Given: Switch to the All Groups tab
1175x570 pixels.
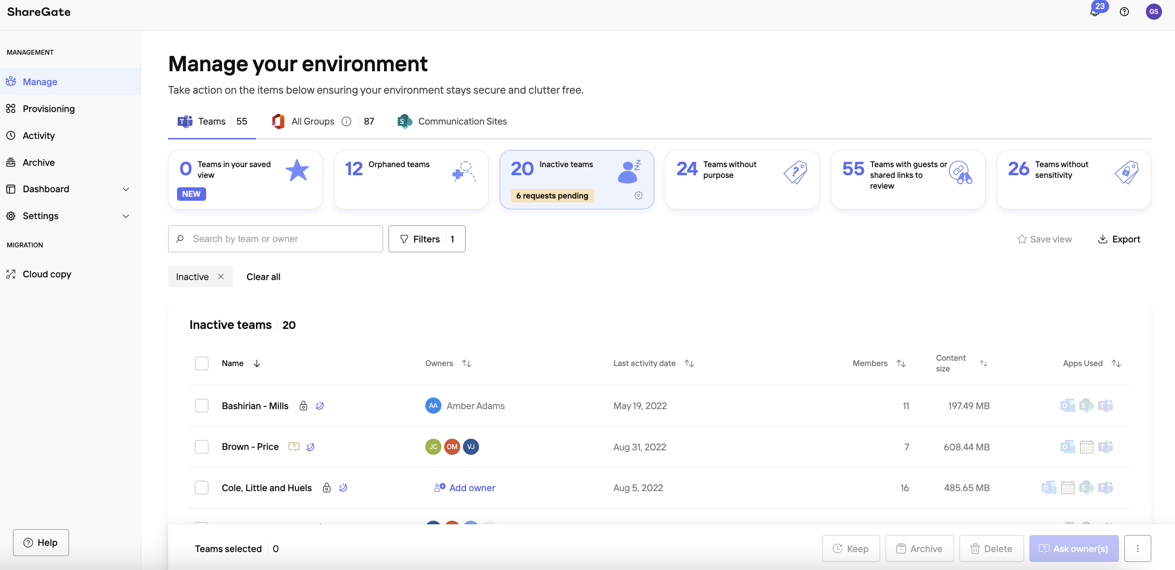Looking at the screenshot, I should coord(322,121).
